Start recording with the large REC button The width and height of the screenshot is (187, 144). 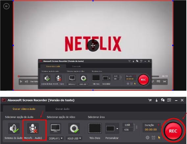pyautogui.click(x=173, y=131)
